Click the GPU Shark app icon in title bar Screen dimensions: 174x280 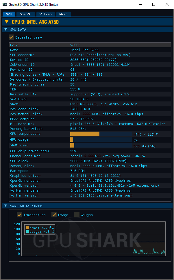[x=5, y=4]
